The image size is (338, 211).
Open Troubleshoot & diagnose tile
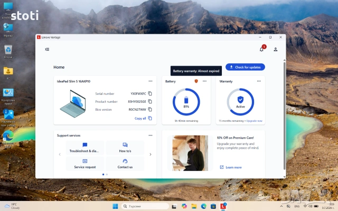85,148
